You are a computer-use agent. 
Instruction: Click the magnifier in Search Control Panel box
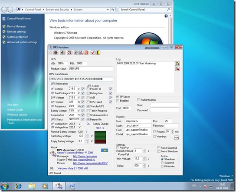tap(168, 10)
